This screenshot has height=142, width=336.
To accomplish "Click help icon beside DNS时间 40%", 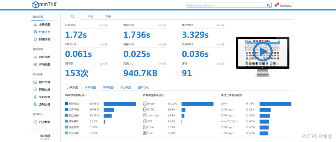I will [x=106, y=44].
